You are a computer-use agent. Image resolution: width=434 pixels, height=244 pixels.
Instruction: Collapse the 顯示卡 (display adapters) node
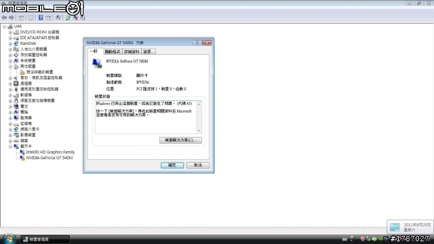(x=10, y=146)
